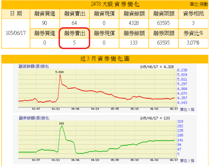Click the '4,984' y-axis value
Screen dimensions: 210x166
click(182, 89)
